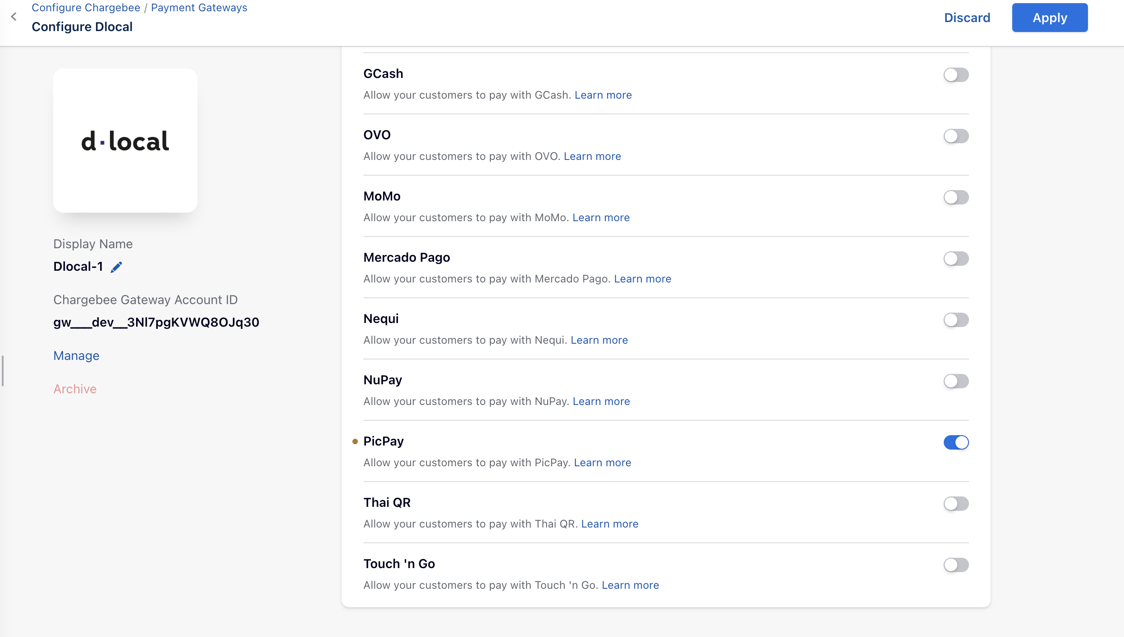Select gateway ID gw___dev__3Nl7pgKVWQ8OJq30 text
Screen dimensions: 1124x637
click(156, 322)
